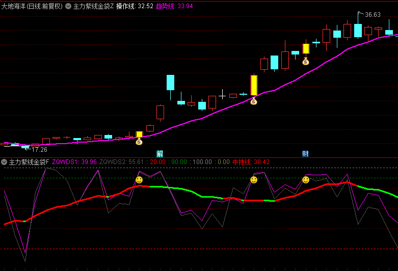The image size is (398, 271).
Task: Click the middle smiley face signal marker
Action: 254,180
